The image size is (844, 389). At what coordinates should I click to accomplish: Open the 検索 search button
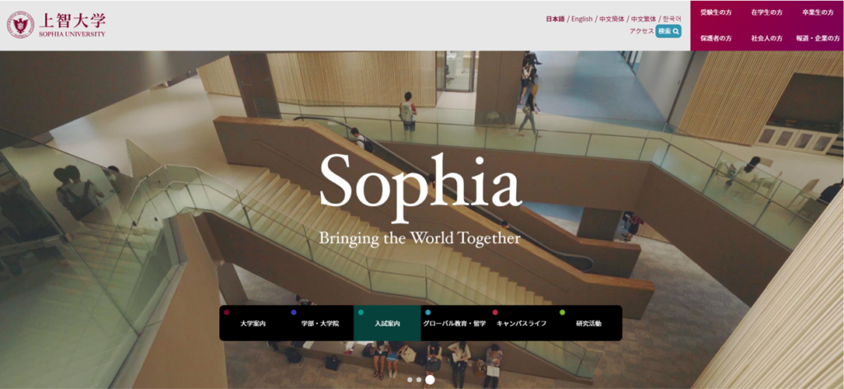[668, 31]
